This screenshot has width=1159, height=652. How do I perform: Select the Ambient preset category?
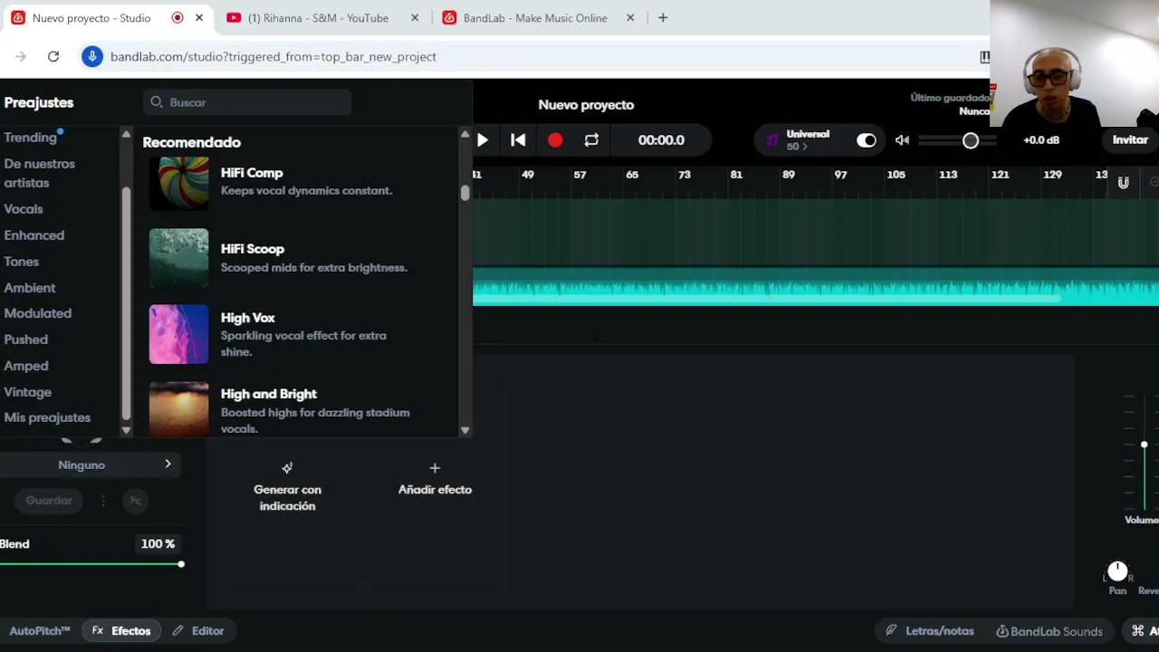click(x=30, y=288)
